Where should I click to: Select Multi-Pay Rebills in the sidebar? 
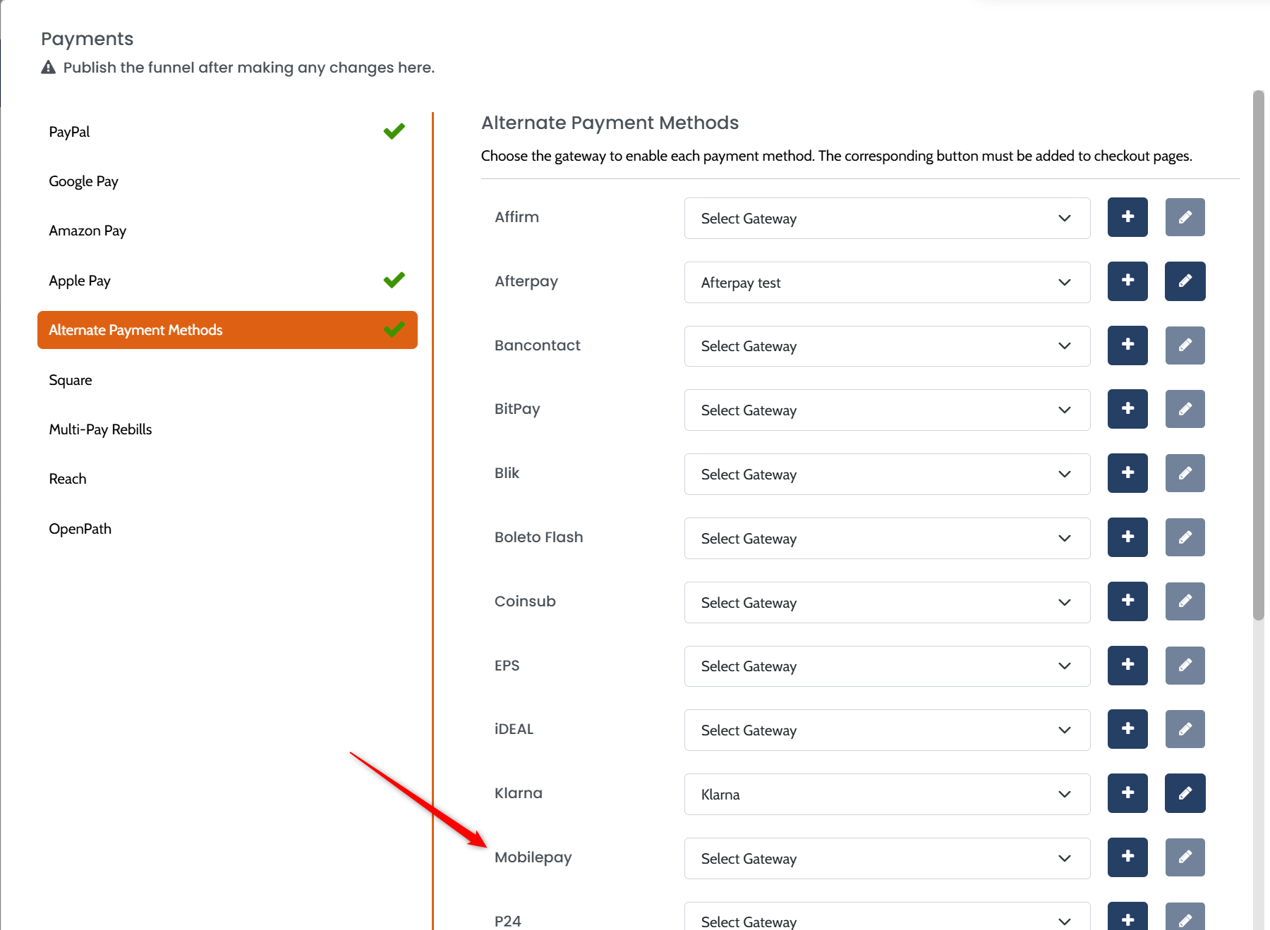point(100,429)
